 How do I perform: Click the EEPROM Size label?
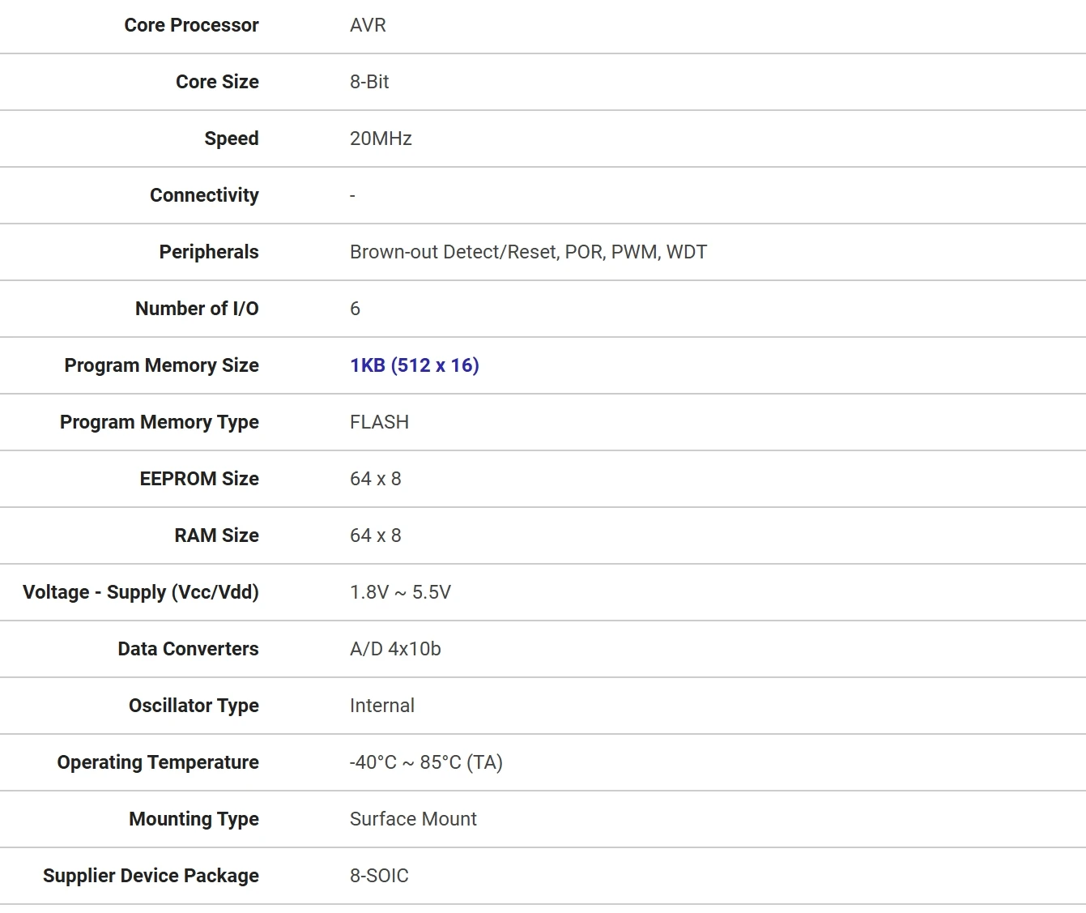pos(199,479)
